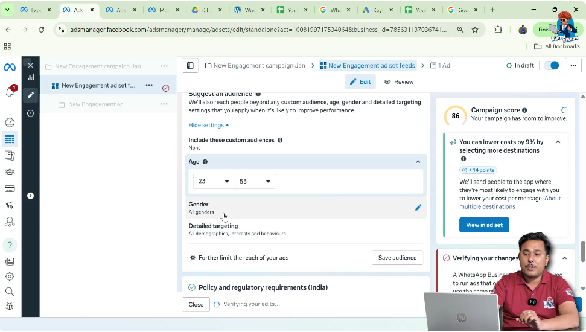Open the maximum age 55 dropdown
This screenshot has width=586, height=332.
coord(255,181)
